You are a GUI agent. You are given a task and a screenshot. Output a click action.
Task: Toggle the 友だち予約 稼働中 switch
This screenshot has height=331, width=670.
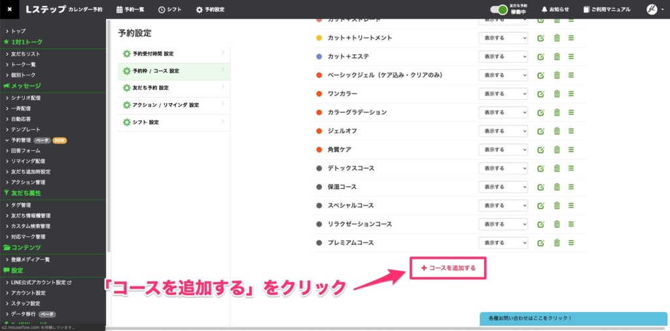pos(501,10)
